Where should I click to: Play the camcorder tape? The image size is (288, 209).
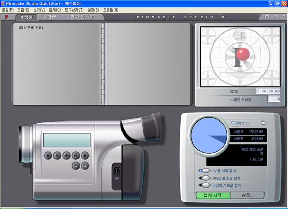pos(67,156)
